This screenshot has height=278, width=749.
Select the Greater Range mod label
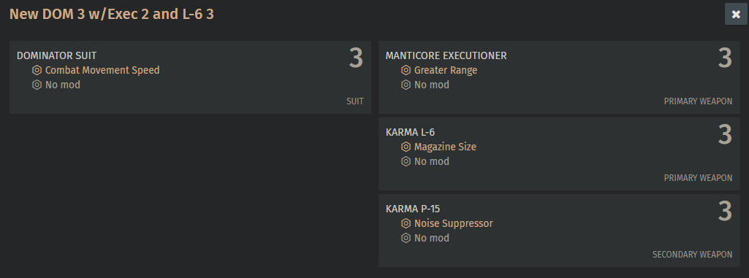click(x=446, y=71)
